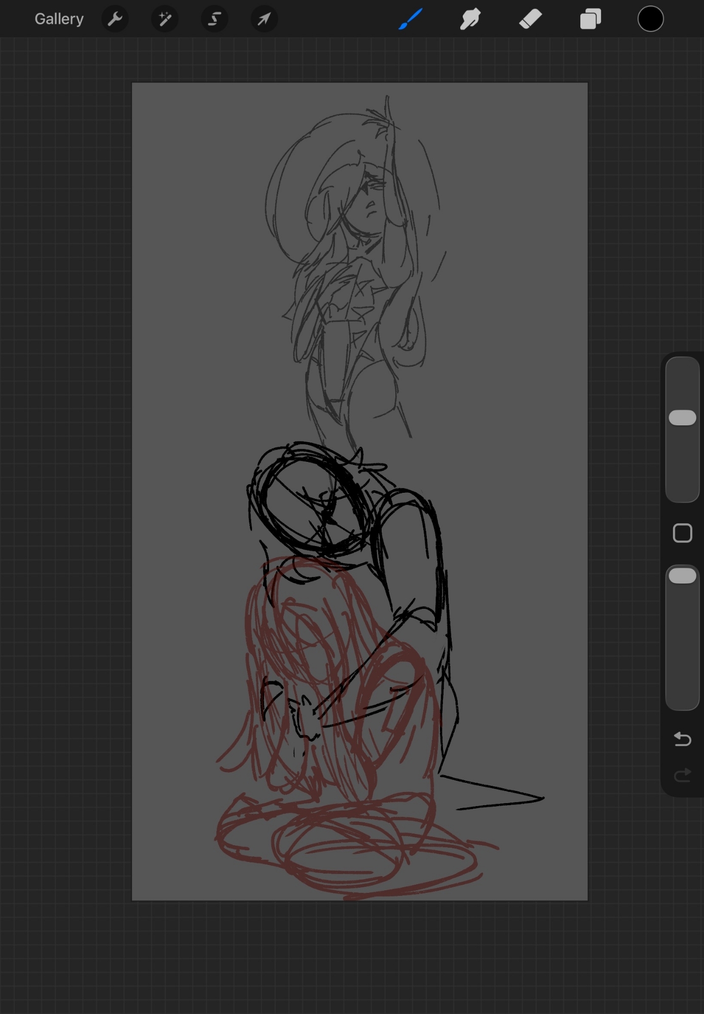
Task: Select the Brush tool
Action: click(x=411, y=19)
